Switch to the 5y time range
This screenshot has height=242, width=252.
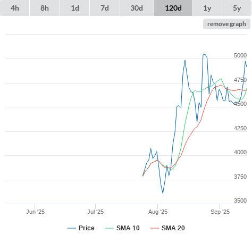pos(237,8)
